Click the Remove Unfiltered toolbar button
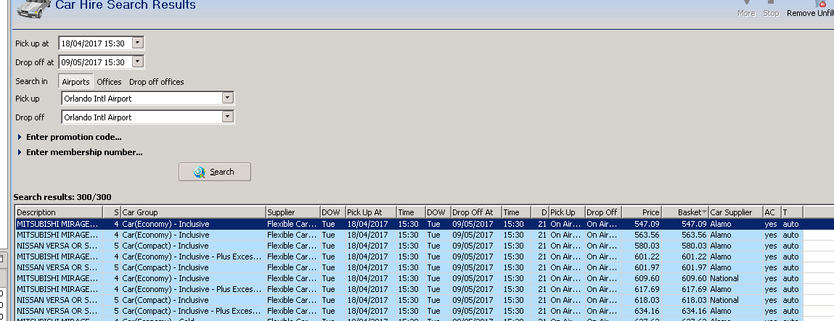This screenshot has height=321, width=834. 810,9
